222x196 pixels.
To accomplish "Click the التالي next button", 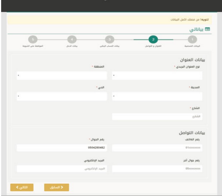I will tap(22, 187).
